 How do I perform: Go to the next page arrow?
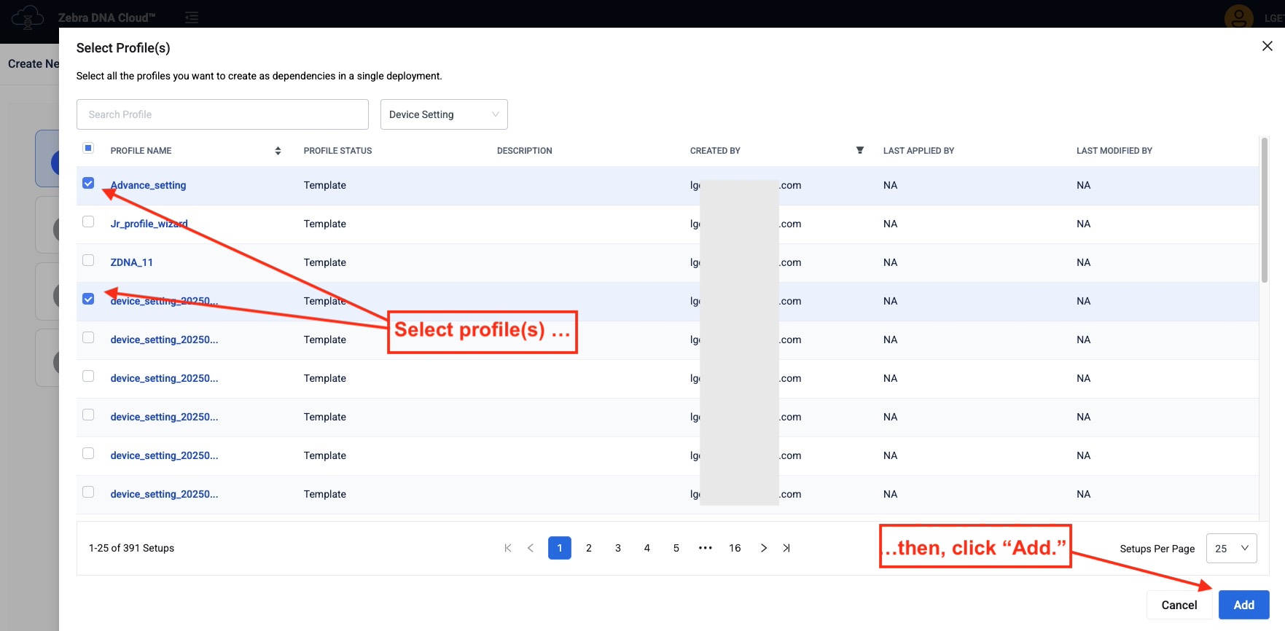tap(764, 548)
